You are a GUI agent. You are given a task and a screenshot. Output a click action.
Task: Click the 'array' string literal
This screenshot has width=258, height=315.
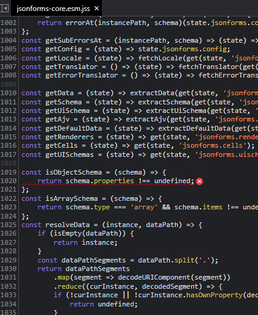click(144, 207)
